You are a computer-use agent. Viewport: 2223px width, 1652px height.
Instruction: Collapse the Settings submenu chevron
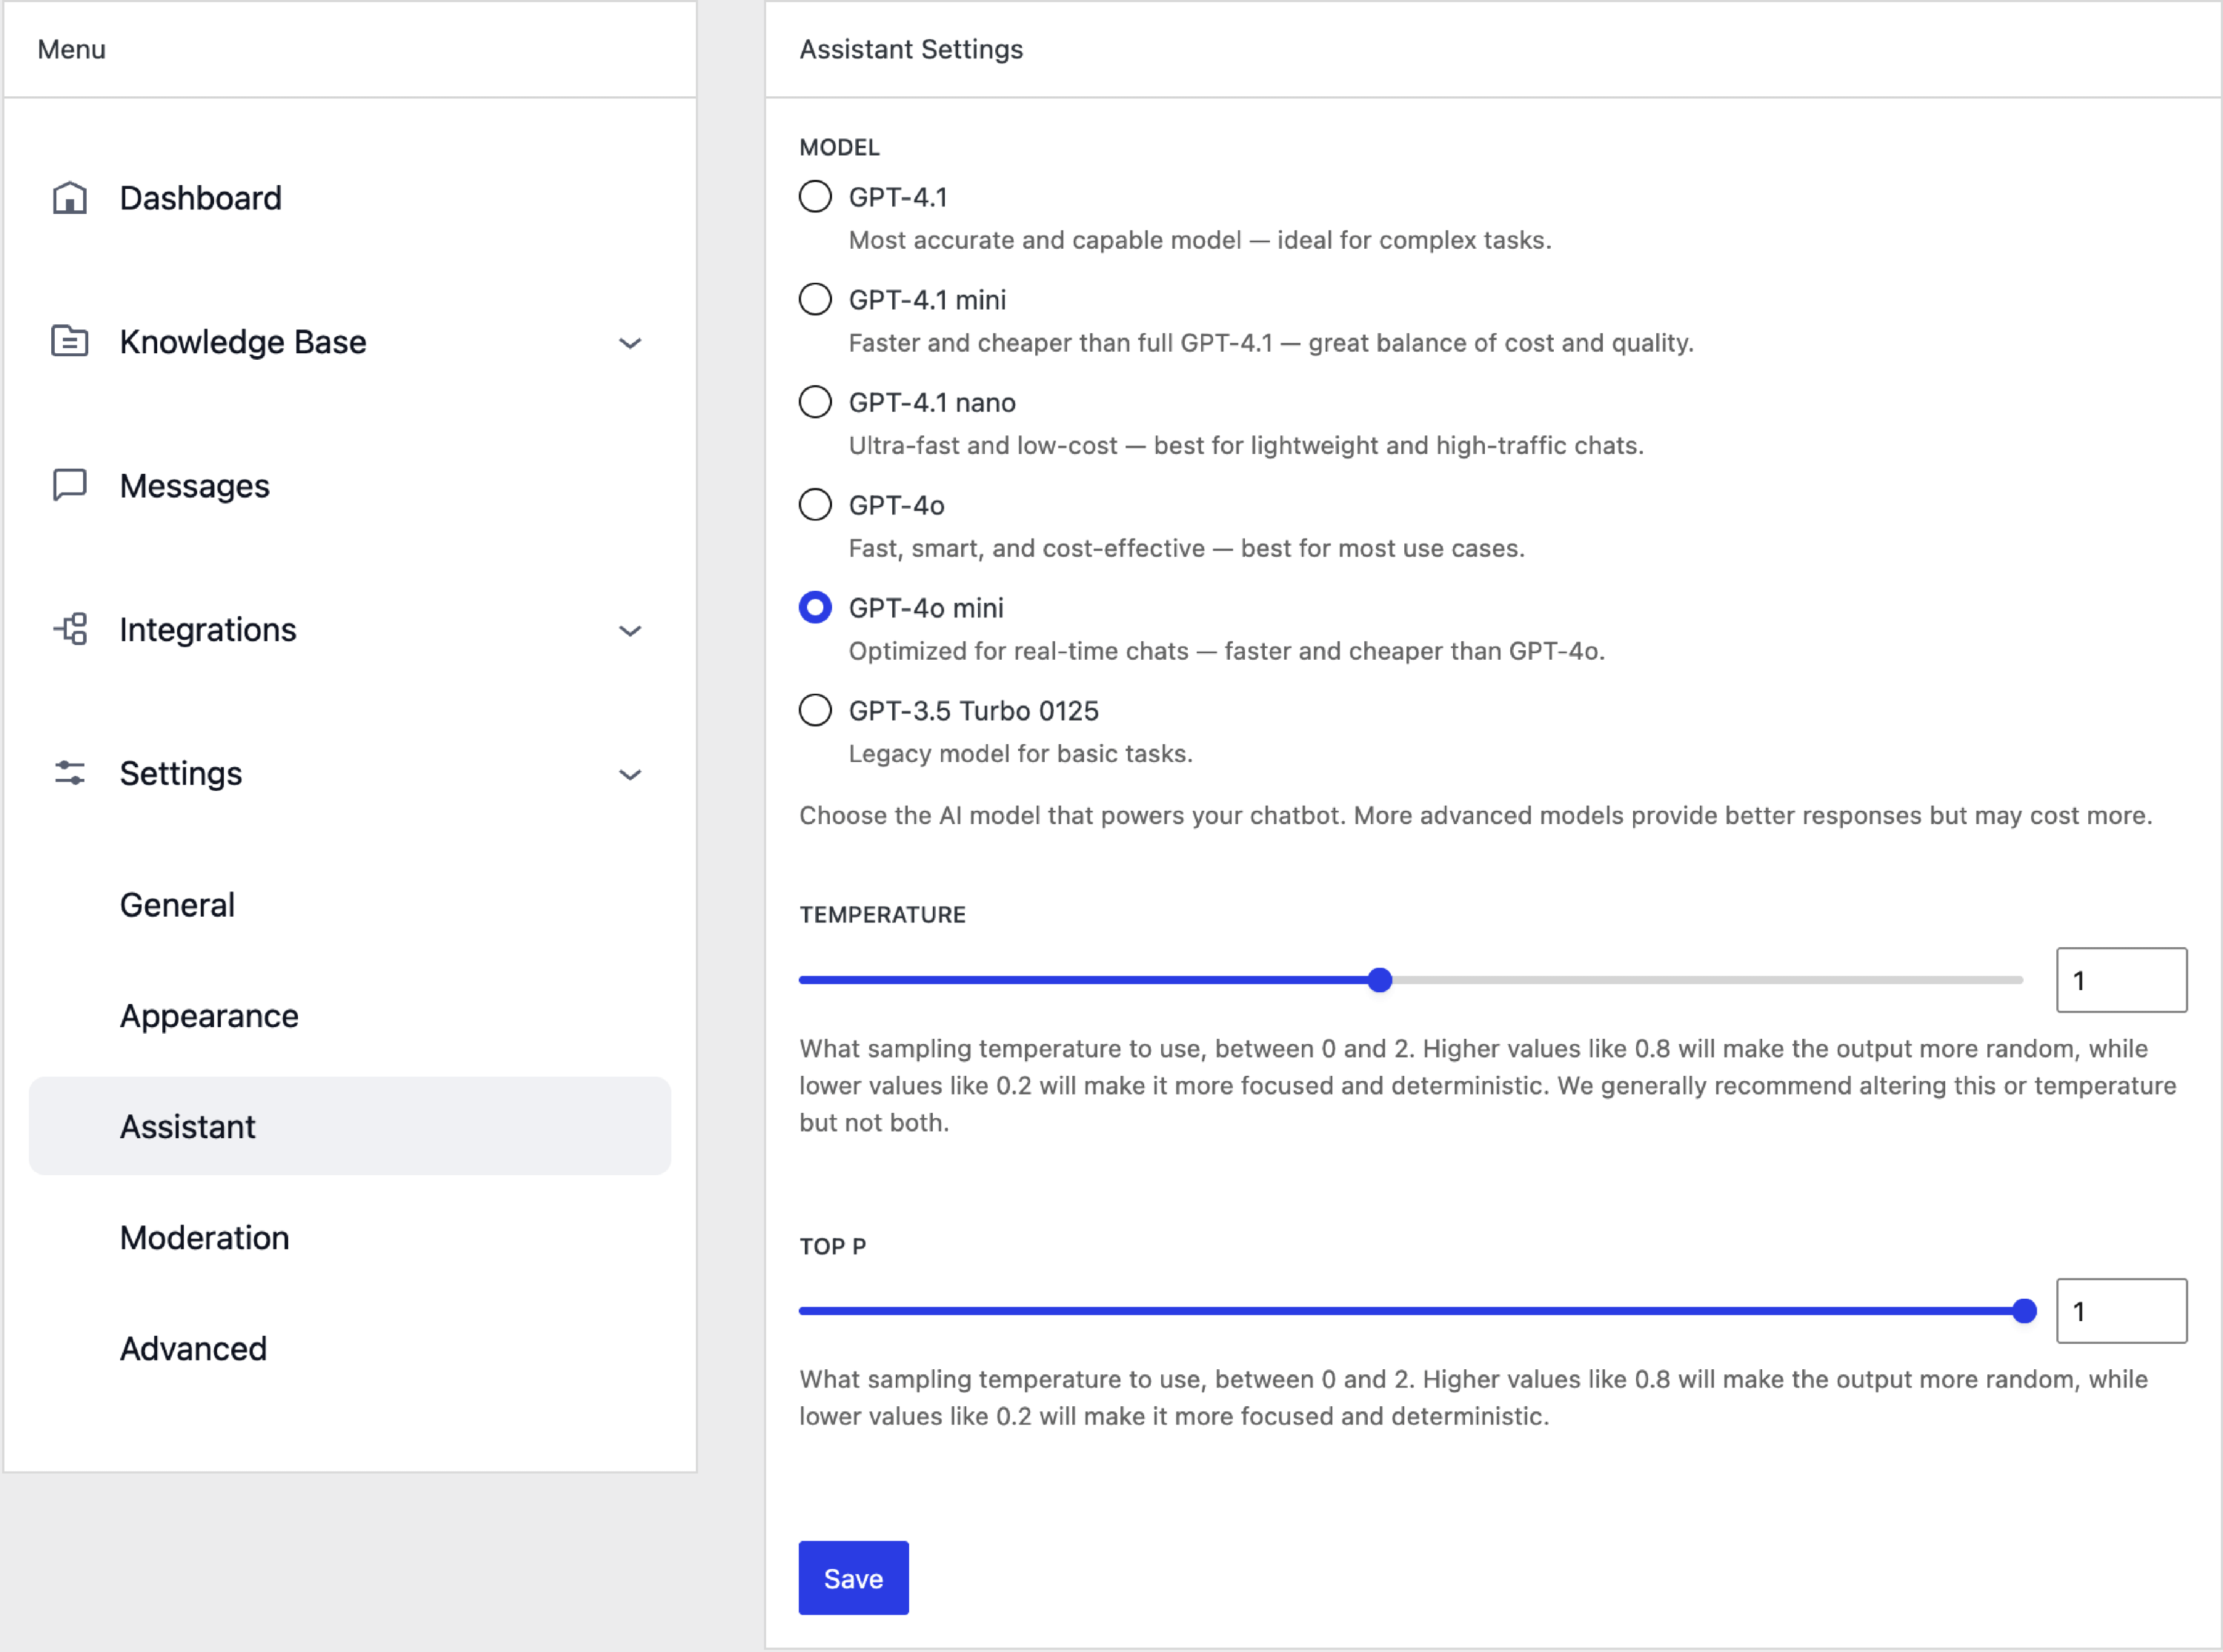coord(629,774)
